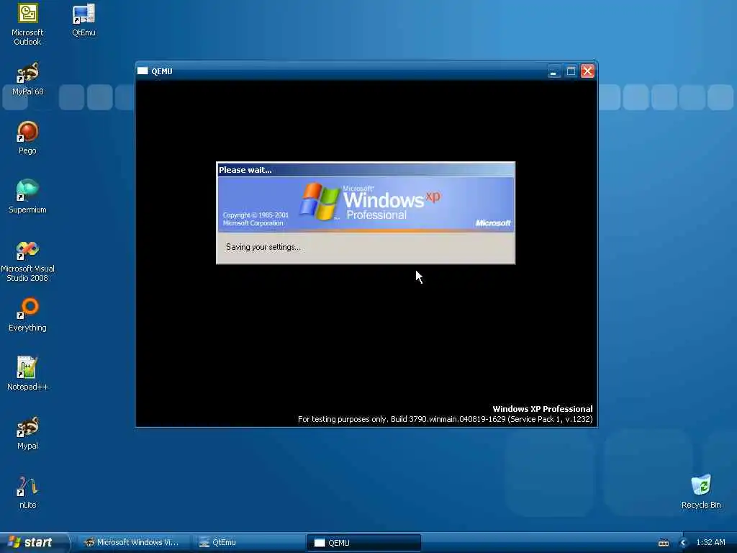Select the Pego desktop shortcut

tap(27, 138)
